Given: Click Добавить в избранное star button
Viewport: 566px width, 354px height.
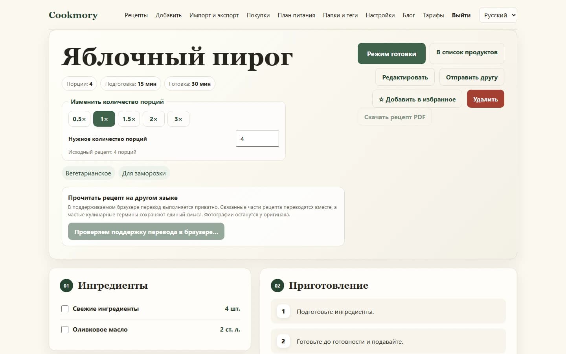Looking at the screenshot, I should (417, 99).
